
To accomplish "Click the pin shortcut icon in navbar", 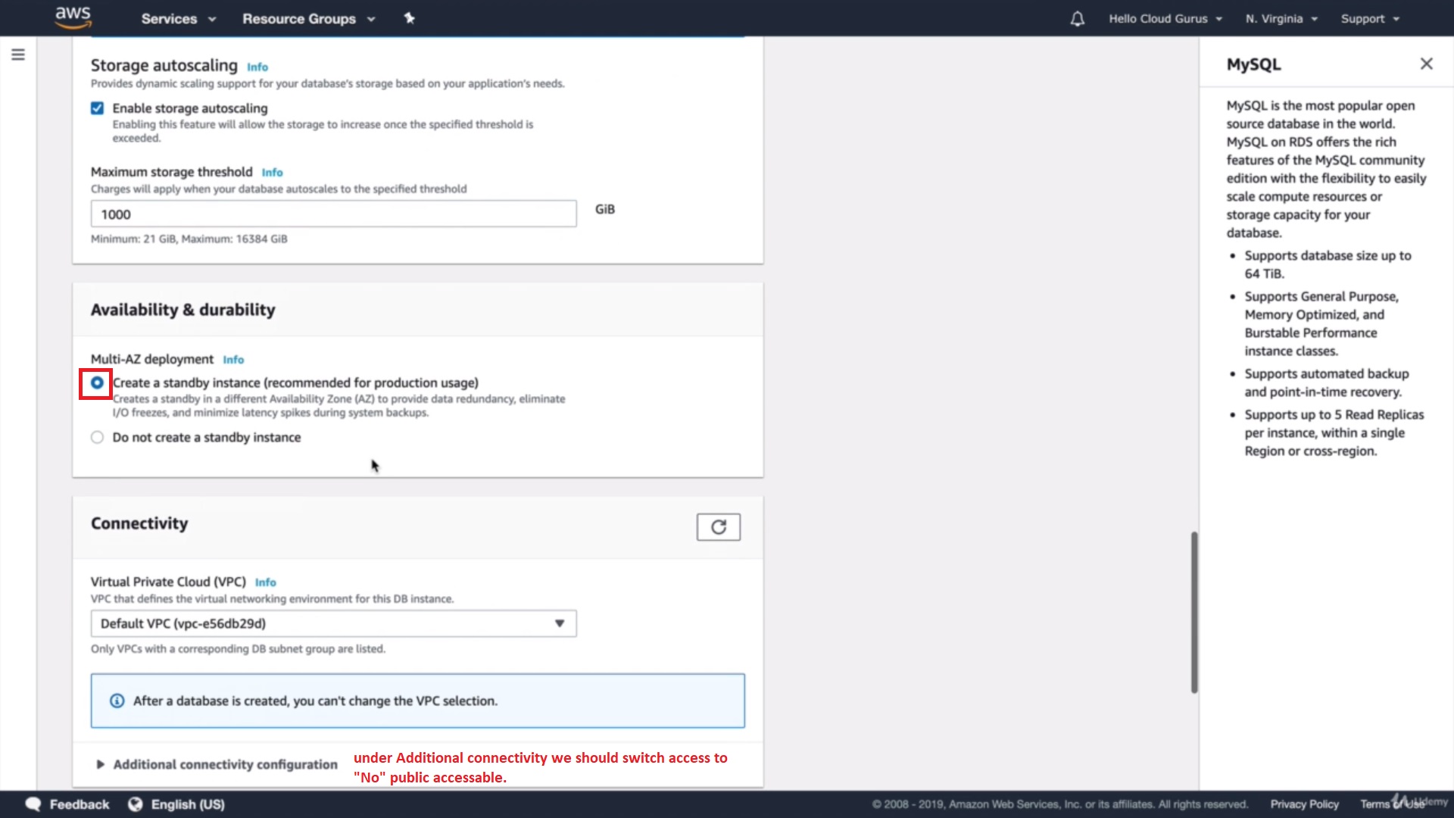I will (409, 18).
